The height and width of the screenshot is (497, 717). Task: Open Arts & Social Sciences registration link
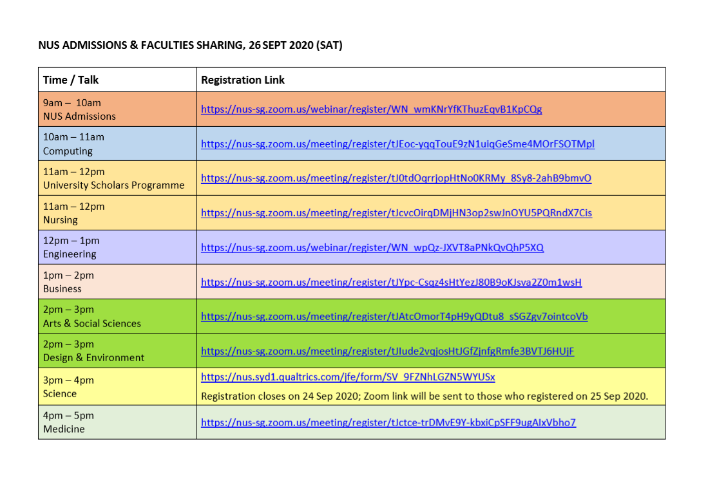pyautogui.click(x=394, y=317)
